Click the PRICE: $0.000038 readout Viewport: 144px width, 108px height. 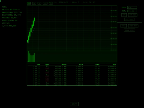11,10
